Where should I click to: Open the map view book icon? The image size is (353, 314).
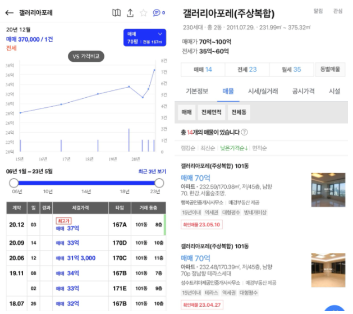coord(116,13)
